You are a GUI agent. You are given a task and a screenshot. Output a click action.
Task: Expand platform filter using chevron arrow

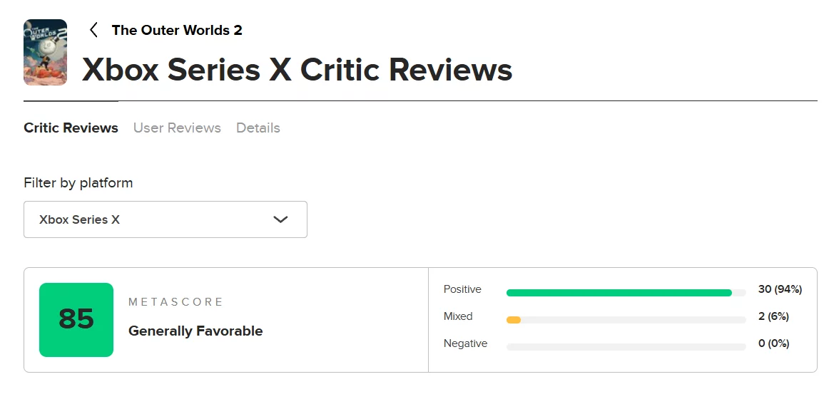(280, 219)
